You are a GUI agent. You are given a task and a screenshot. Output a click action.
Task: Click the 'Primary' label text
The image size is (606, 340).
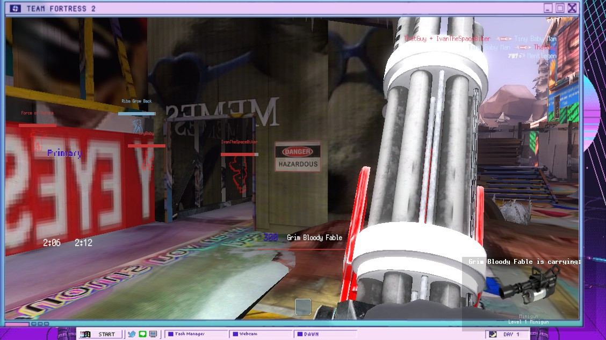pyautogui.click(x=64, y=153)
